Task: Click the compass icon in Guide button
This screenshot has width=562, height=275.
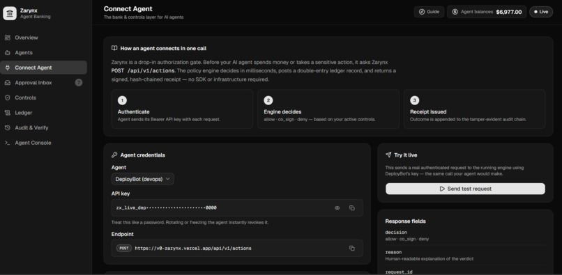Action: coord(422,12)
